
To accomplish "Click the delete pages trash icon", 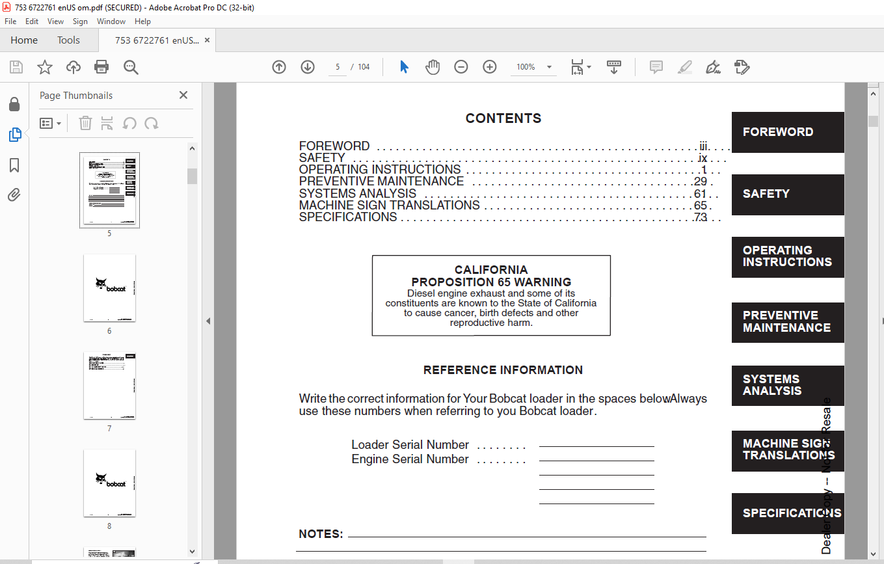I will (85, 123).
